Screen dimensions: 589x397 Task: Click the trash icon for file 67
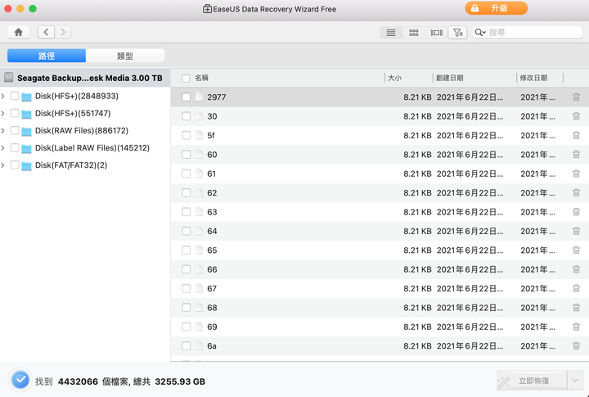coord(576,289)
